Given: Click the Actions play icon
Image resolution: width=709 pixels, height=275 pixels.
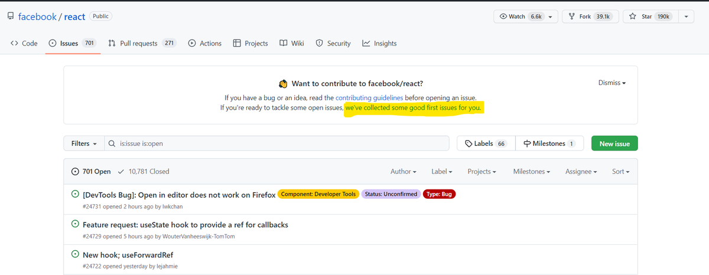Looking at the screenshot, I should 192,43.
